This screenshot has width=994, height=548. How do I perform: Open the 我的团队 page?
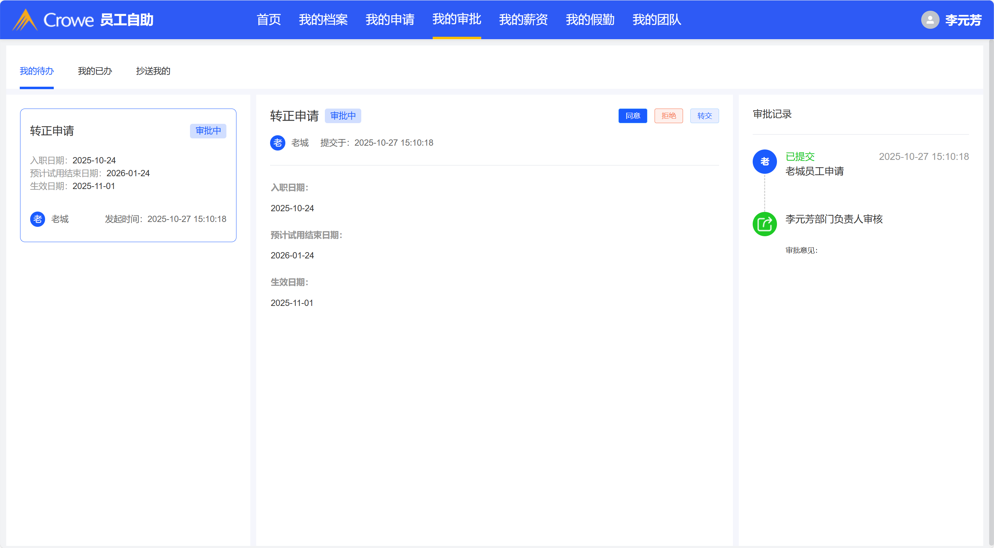657,20
